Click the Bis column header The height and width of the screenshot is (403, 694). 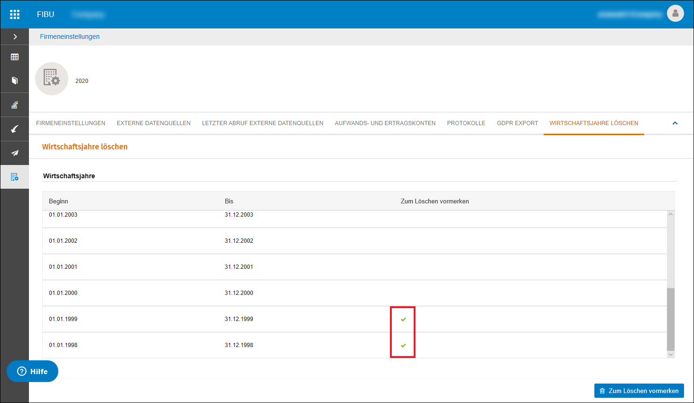[x=229, y=201]
